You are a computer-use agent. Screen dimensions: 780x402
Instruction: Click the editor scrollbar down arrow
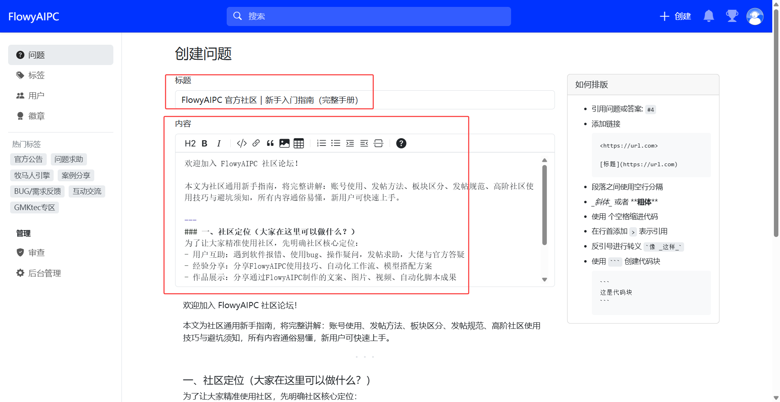[544, 280]
